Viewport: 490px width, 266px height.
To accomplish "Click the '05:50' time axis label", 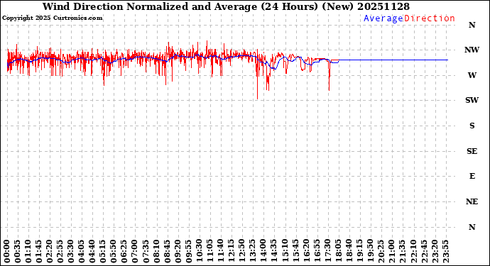I will click(x=114, y=252).
